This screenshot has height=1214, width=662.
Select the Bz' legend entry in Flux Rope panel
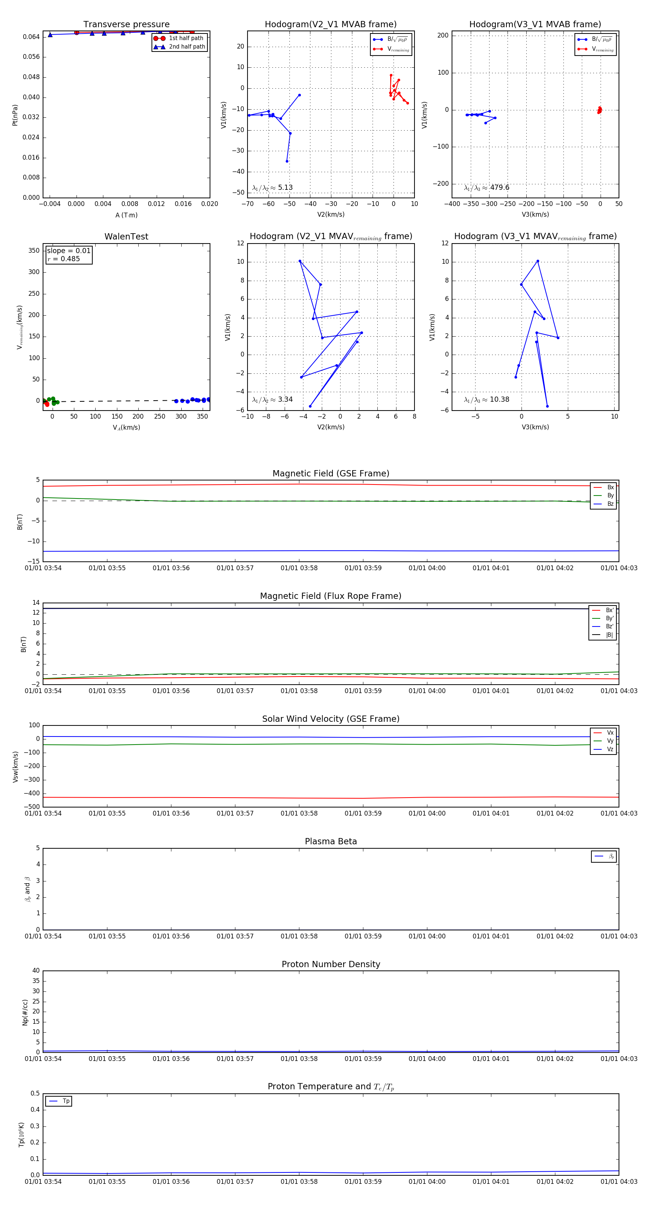coord(603,626)
